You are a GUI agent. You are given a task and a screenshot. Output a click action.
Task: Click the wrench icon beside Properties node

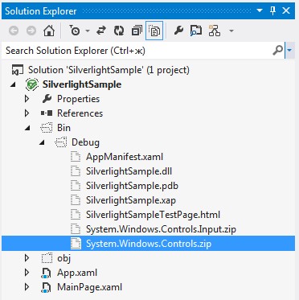coord(47,99)
